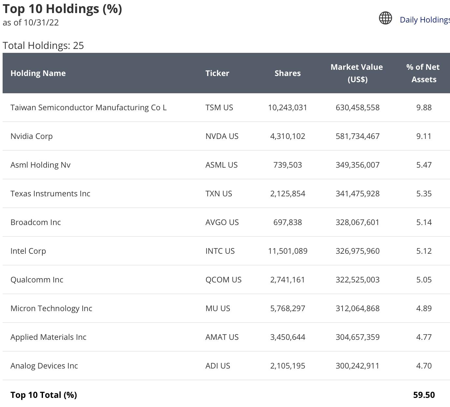Click the Shares column header
450x407 pixels.
coord(288,73)
